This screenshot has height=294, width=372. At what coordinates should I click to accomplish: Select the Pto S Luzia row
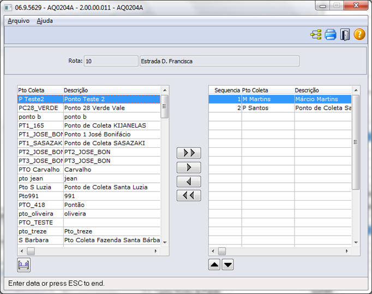click(x=89, y=187)
